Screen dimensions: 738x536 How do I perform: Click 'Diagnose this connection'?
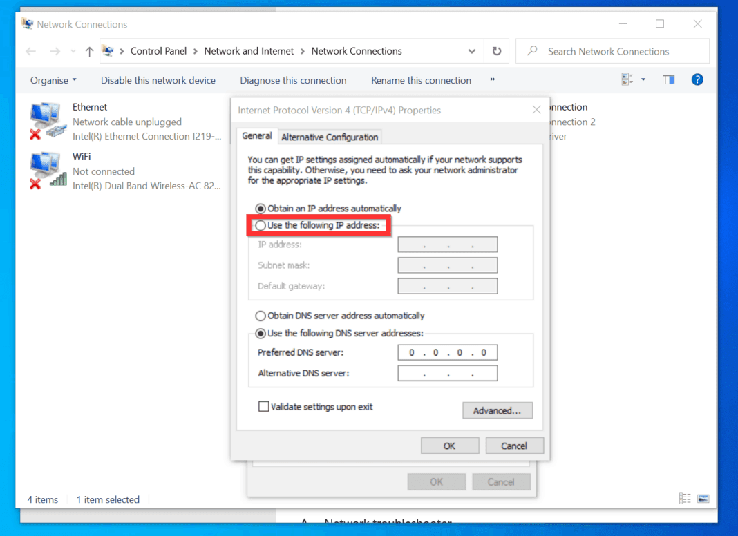tap(293, 81)
